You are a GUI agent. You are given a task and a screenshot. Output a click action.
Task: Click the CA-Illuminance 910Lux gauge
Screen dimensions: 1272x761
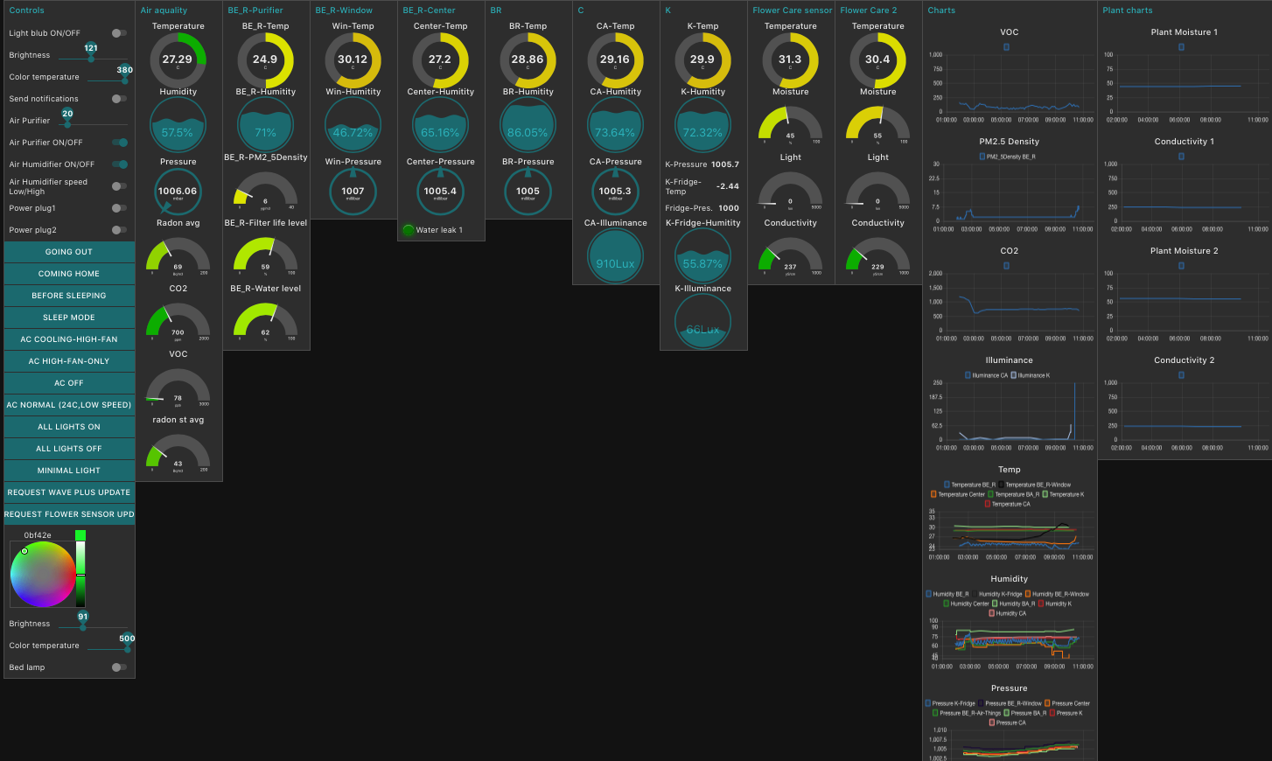pyautogui.click(x=615, y=256)
